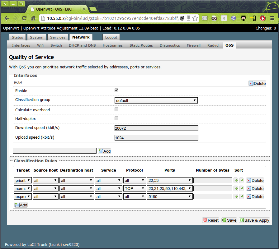Go back with the browser back arrow
279x249 pixels.
click(x=7, y=18)
